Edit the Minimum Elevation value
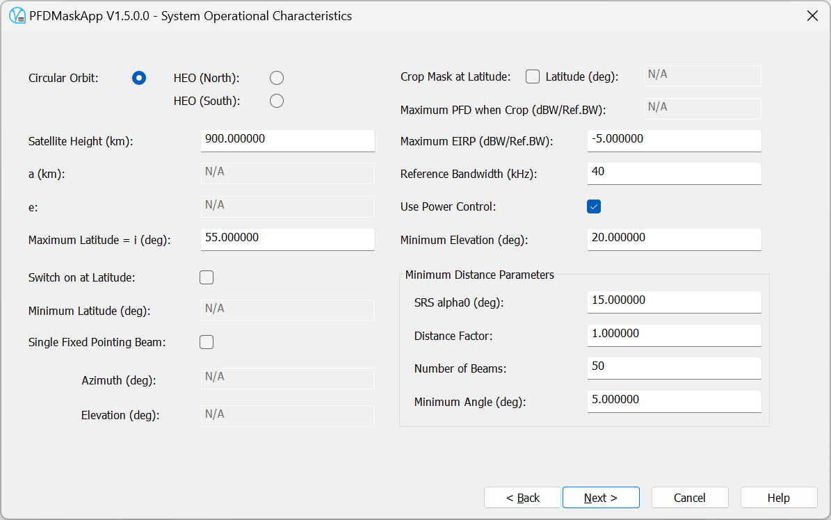This screenshot has height=520, width=831. (673, 239)
